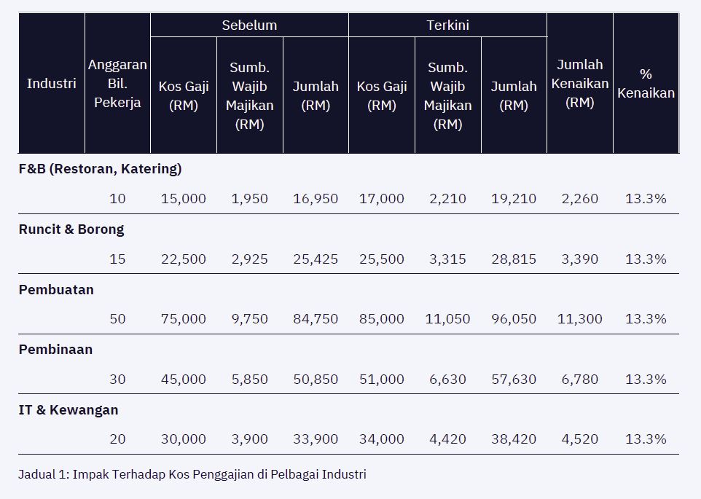Select the Jumlah Kenaikan (RM) header
The width and height of the screenshot is (701, 499).
click(x=580, y=83)
